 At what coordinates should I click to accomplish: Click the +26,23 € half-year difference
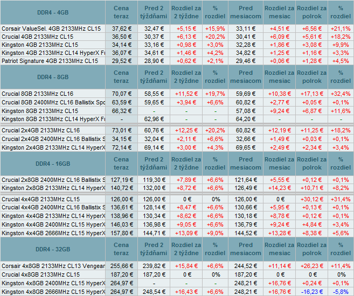point(312,266)
